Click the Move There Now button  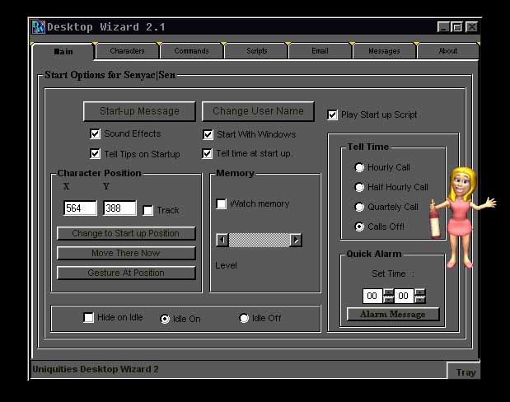click(126, 253)
